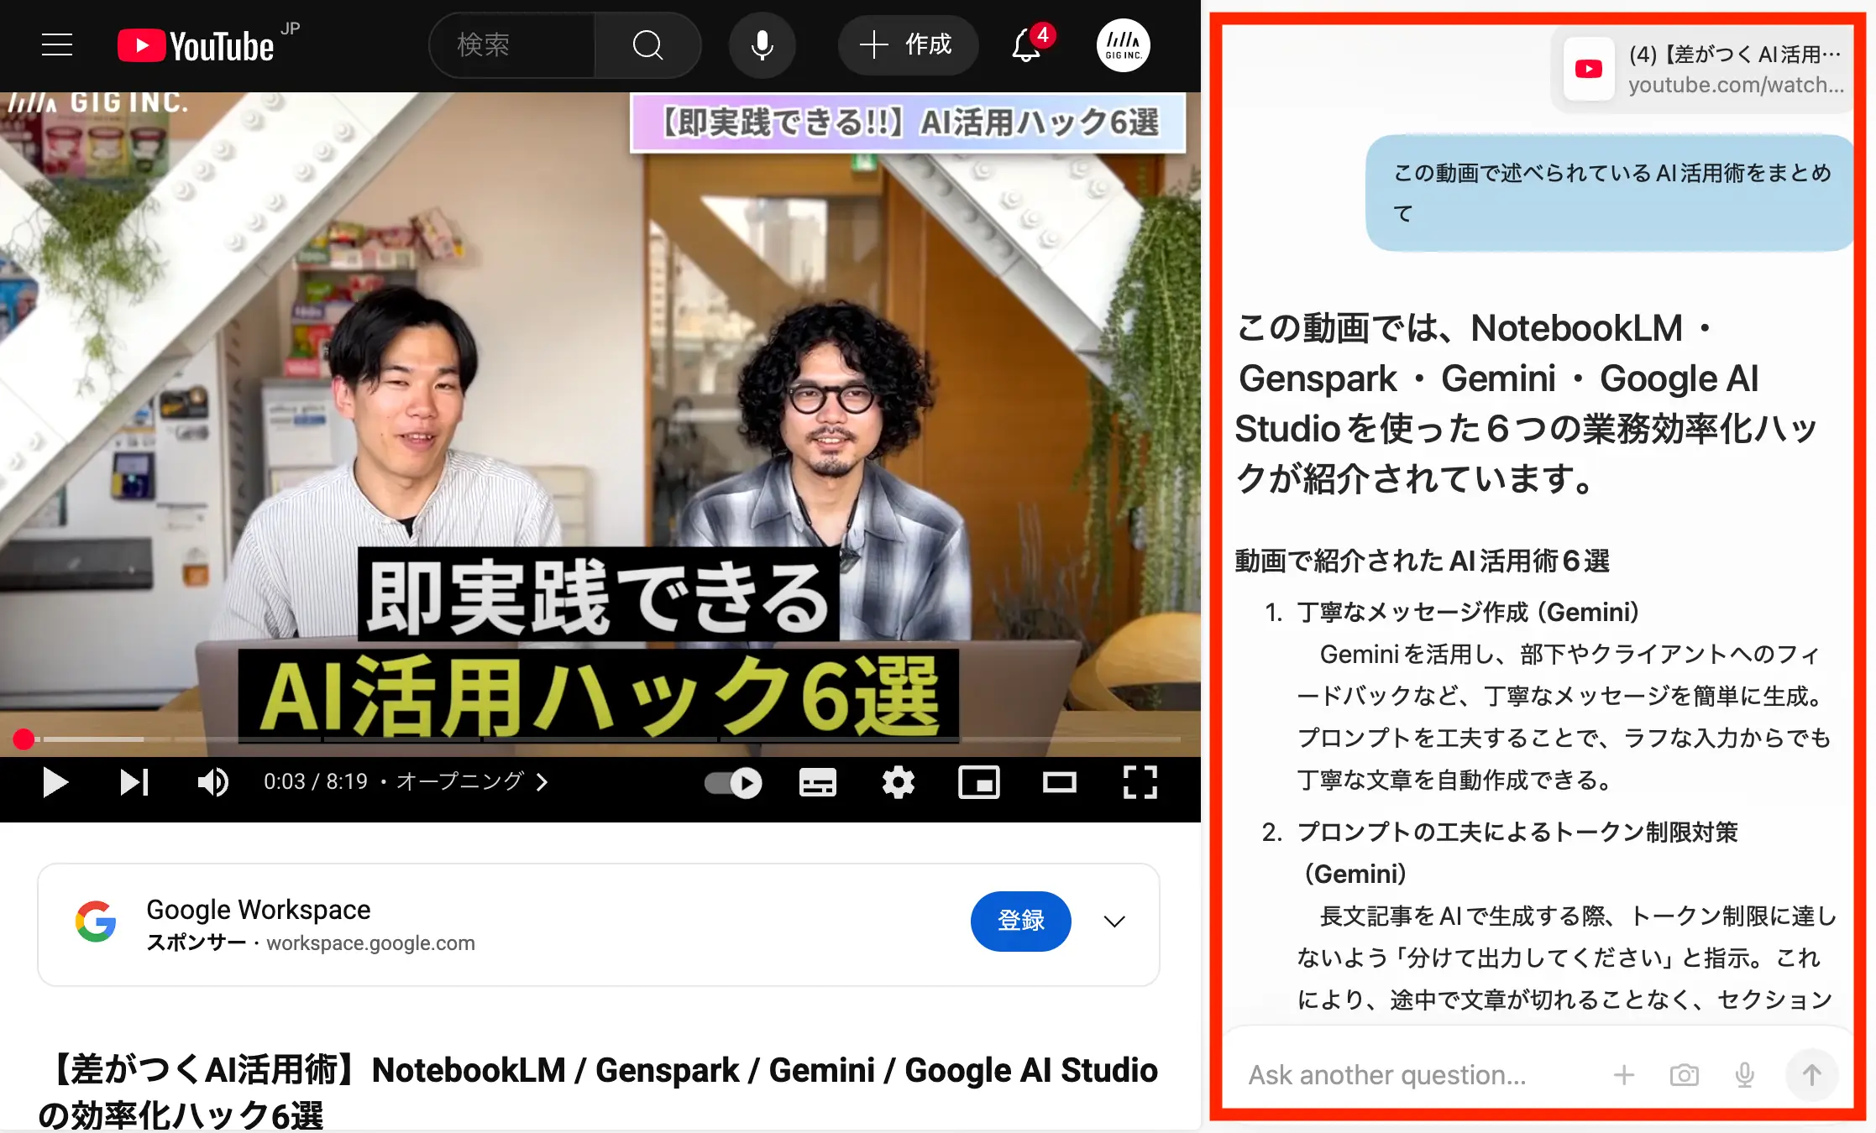Enable the miniplayer
The height and width of the screenshot is (1133, 1876).
[979, 782]
